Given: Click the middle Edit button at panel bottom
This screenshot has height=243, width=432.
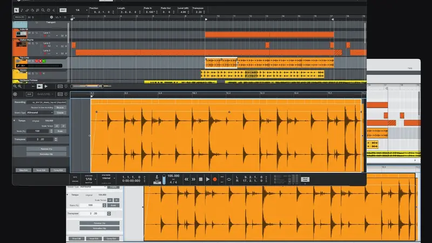Looking at the screenshot, I should (41, 170).
